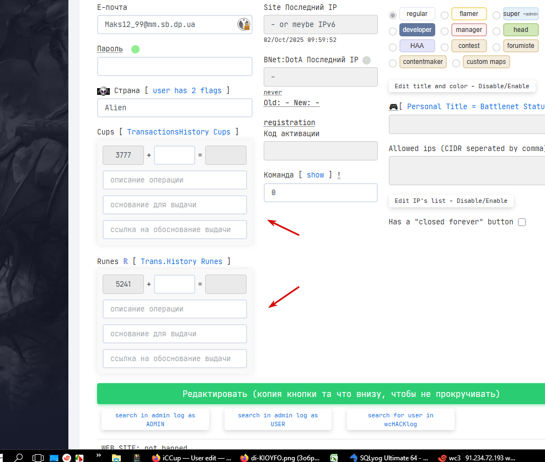
Task: Tick the "closed forever" button checkbox
Action: [x=522, y=222]
